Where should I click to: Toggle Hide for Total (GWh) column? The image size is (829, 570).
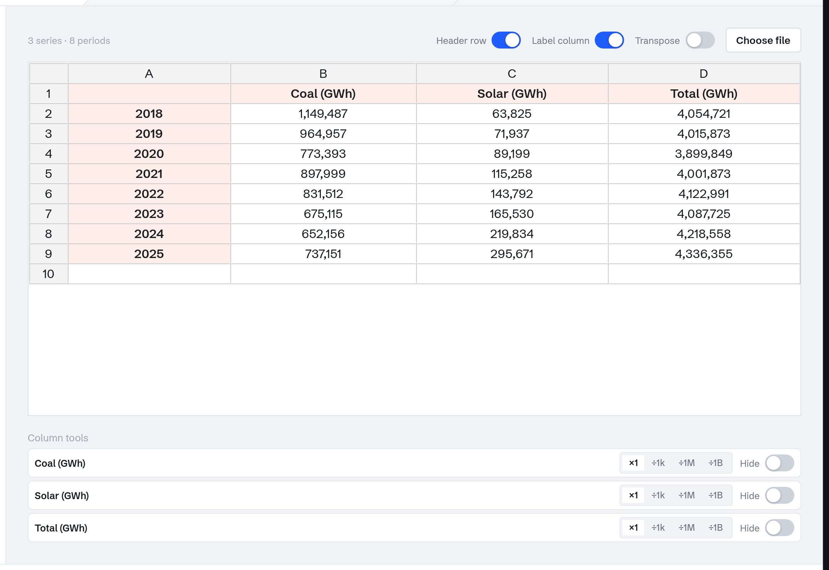point(779,528)
